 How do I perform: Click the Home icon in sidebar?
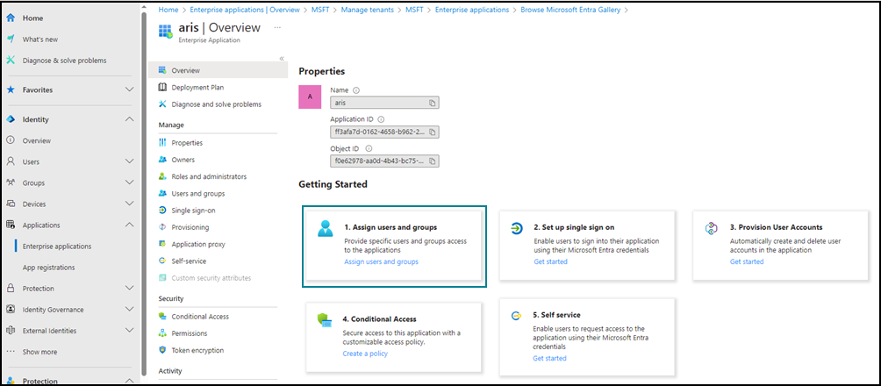[x=11, y=18]
